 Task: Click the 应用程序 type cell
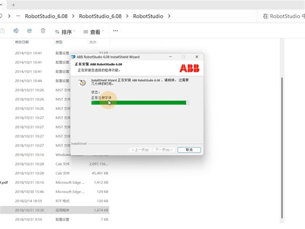click(x=62, y=210)
